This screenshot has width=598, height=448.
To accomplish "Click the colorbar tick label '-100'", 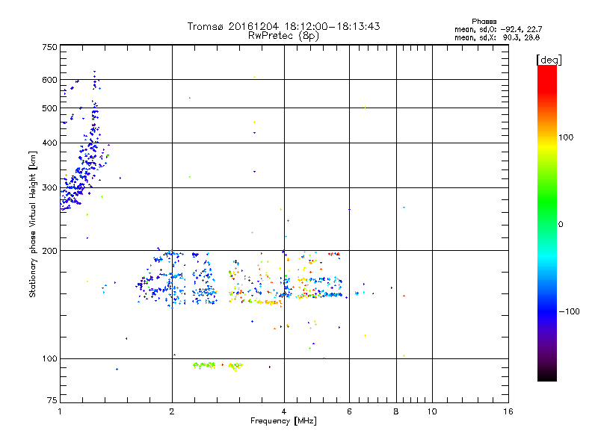I will pyautogui.click(x=570, y=311).
